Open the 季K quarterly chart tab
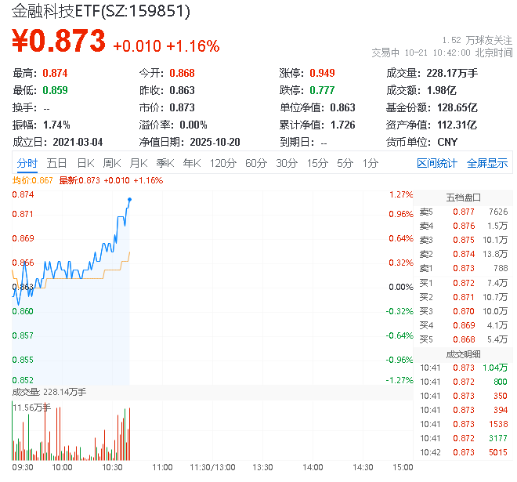The height and width of the screenshot is (482, 517). [x=164, y=163]
